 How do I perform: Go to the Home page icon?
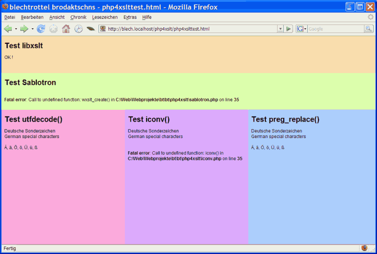point(66,29)
